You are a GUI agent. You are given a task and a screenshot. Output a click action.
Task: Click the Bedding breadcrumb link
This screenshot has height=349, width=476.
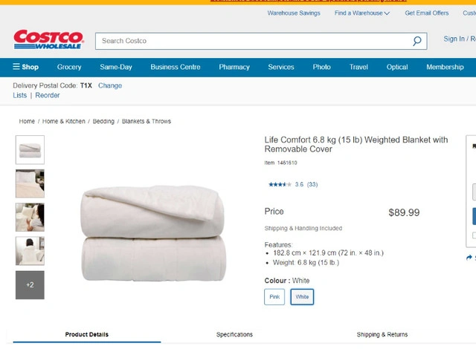tap(103, 121)
